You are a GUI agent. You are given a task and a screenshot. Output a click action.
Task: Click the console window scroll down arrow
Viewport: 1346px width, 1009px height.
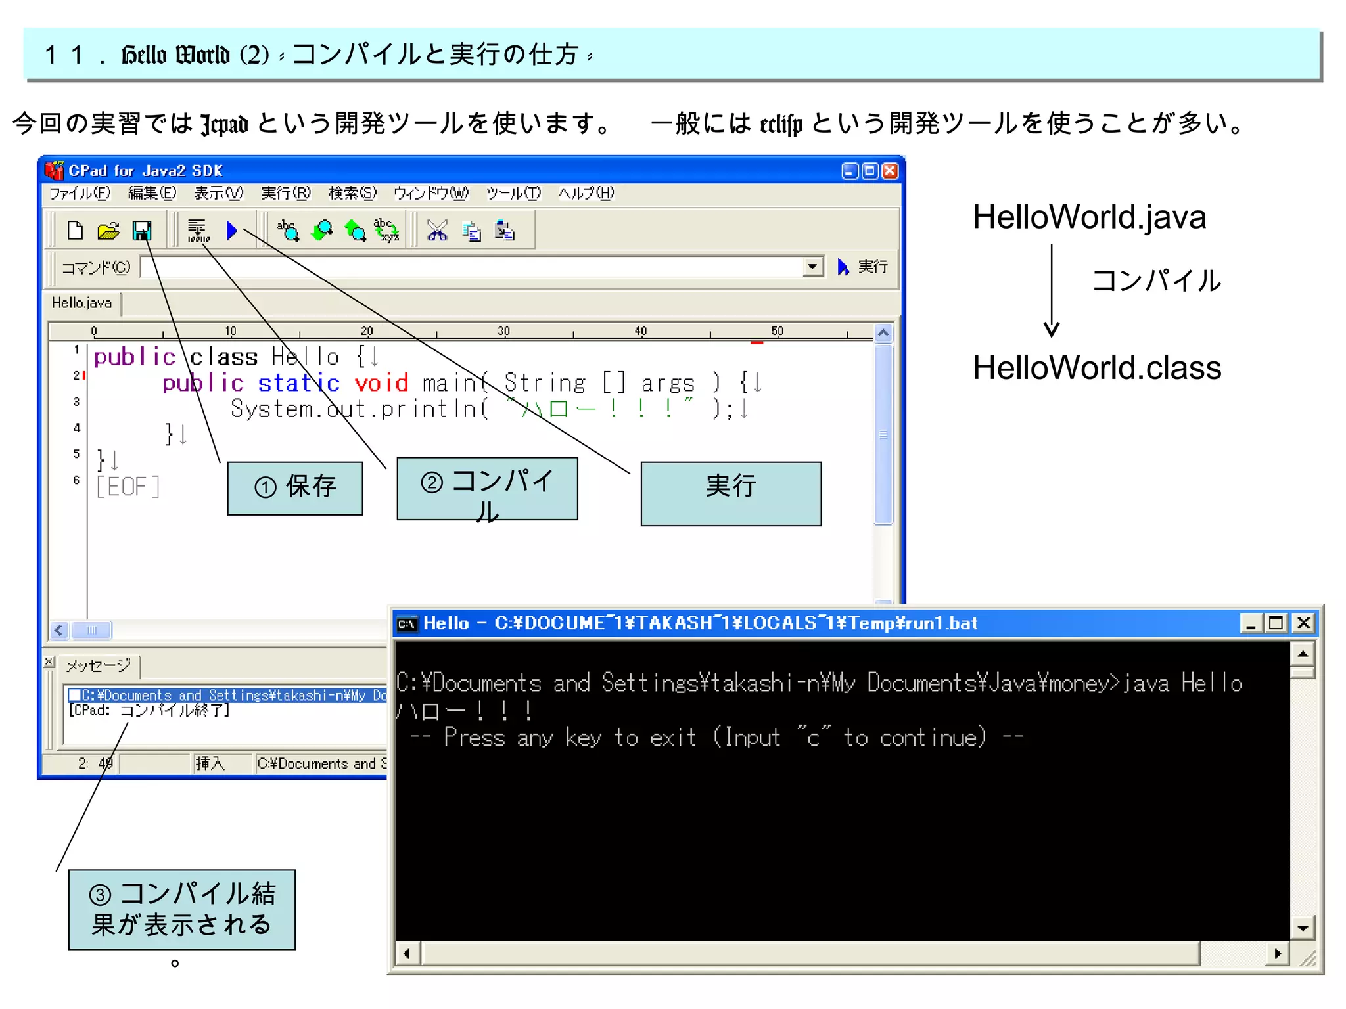[x=1302, y=928]
